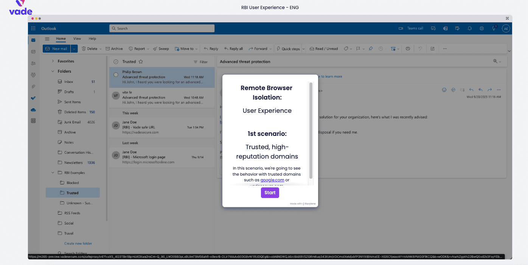Select the Mail icon in left rail

pyautogui.click(x=33, y=40)
